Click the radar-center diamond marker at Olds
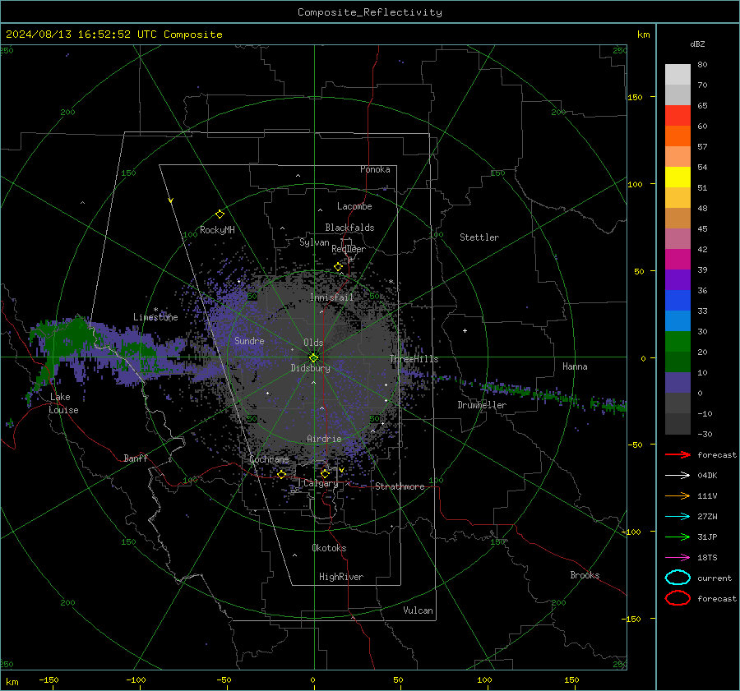Viewport: 740px width, 691px height. tap(313, 357)
